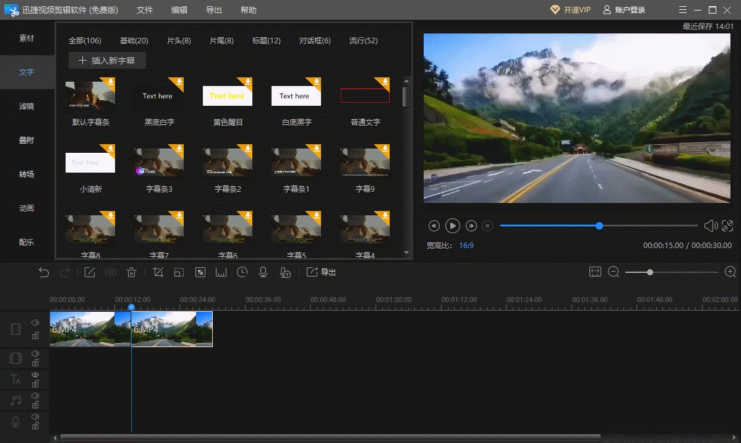This screenshot has height=443, width=741.
Task: Mute the voiceover track
Action: (35, 416)
